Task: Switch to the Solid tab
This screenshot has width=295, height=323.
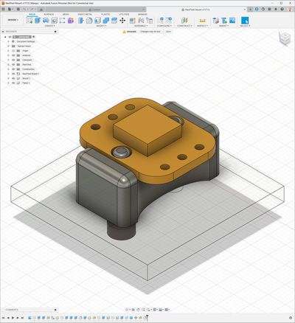Action: 32,15
